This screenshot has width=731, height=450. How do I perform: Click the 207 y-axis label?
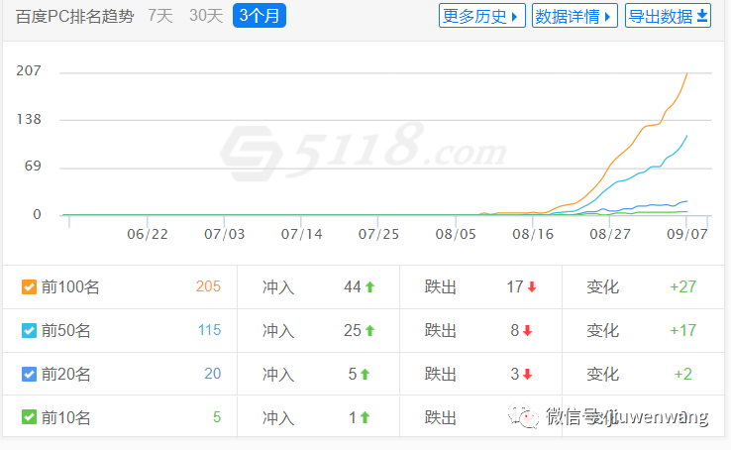(x=29, y=71)
